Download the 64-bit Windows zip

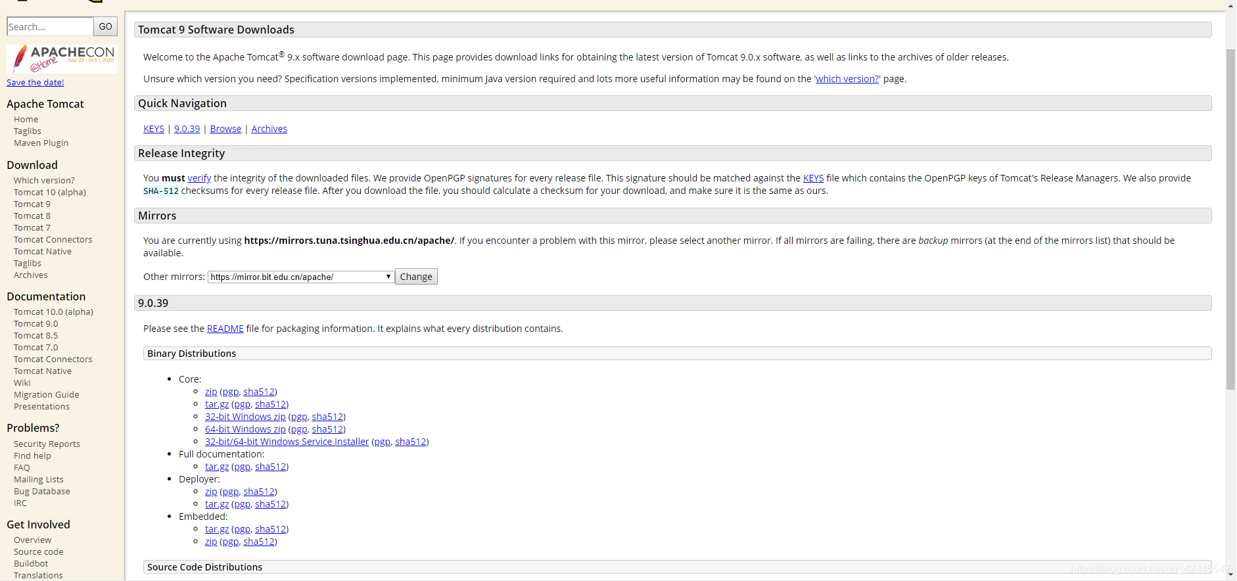click(245, 429)
